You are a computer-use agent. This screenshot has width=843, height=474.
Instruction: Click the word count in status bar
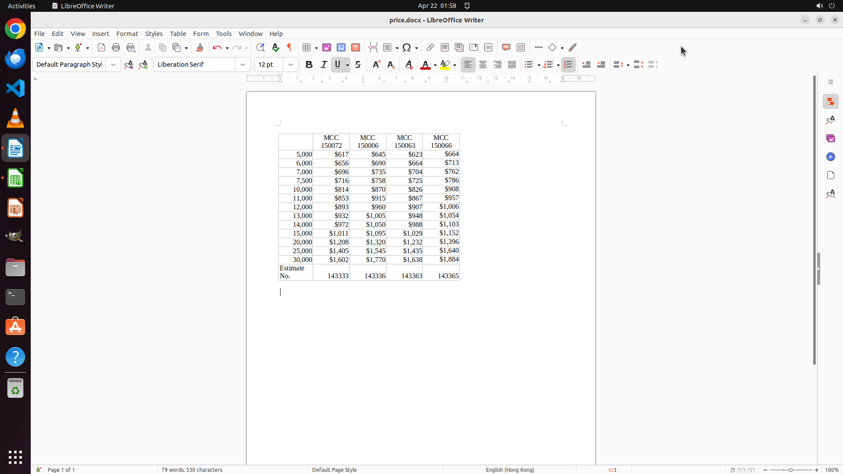tap(192, 470)
